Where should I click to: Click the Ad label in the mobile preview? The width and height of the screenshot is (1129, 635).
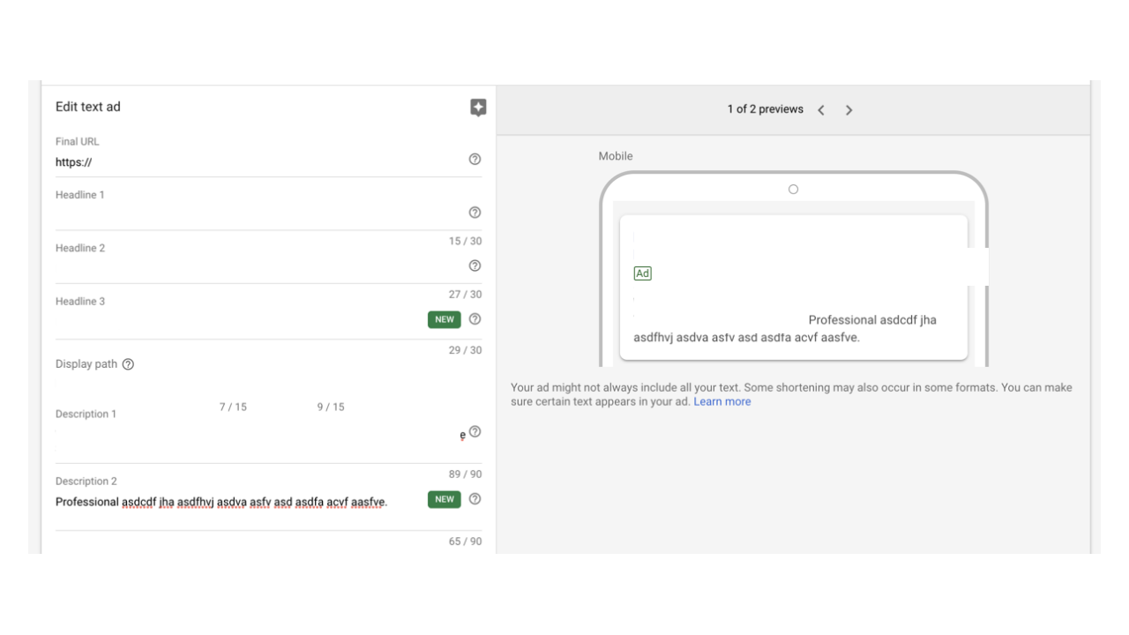tap(643, 273)
